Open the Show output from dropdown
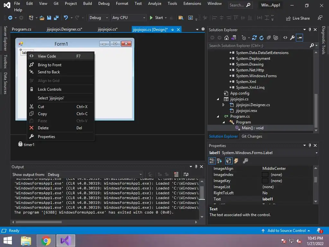Image resolution: width=329 pixels, height=247 pixels. click(95, 175)
